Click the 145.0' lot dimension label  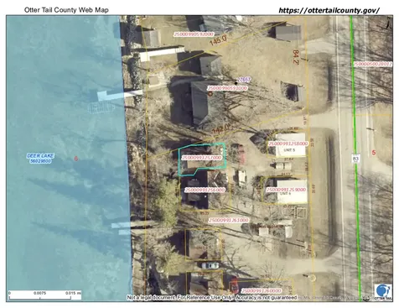[x=218, y=40]
